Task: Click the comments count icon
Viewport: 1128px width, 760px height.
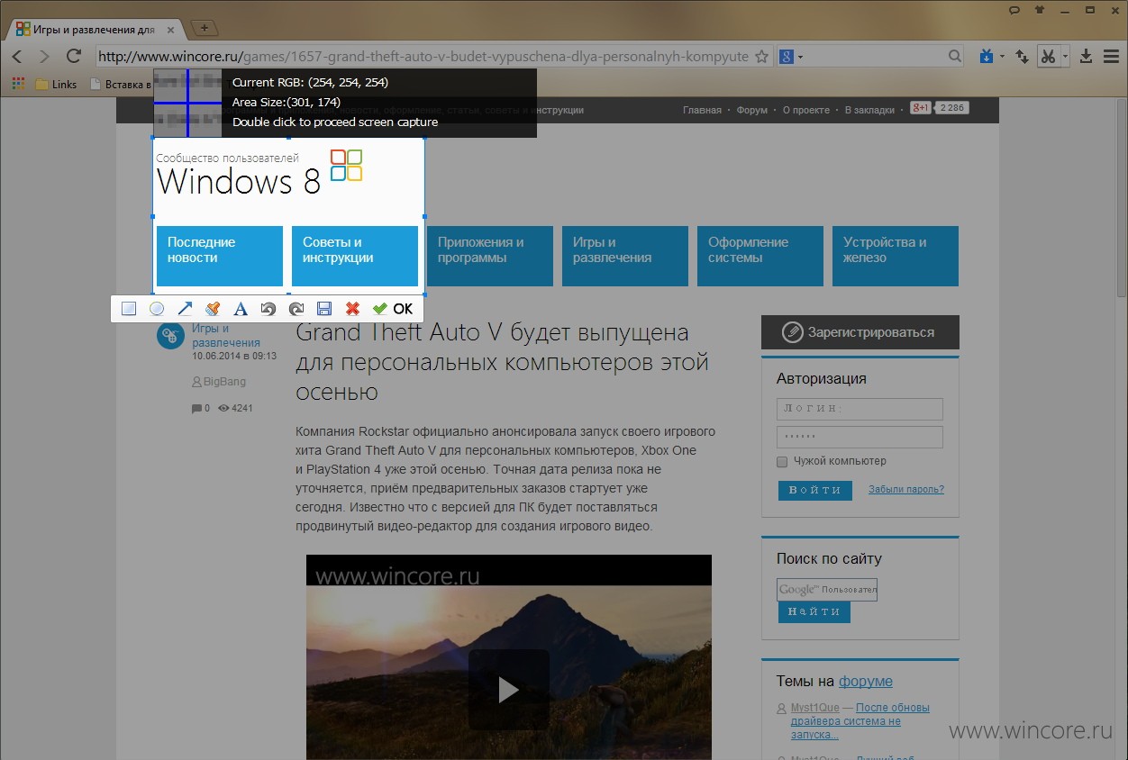Action: click(x=196, y=409)
